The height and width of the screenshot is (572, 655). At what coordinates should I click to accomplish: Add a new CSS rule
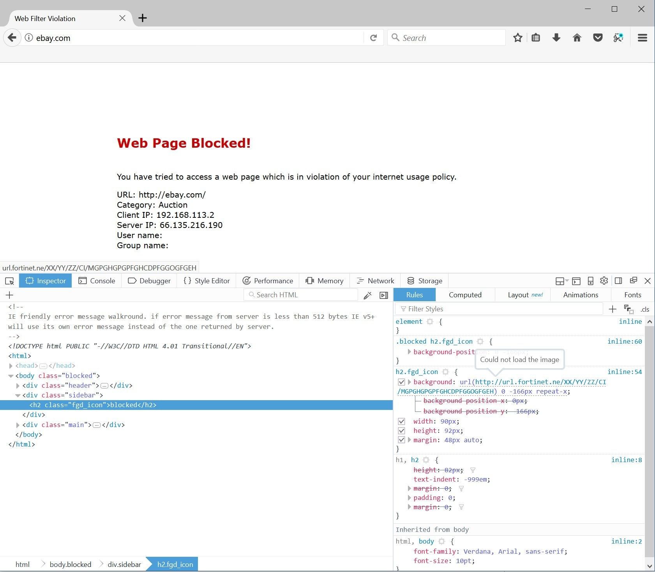(x=613, y=309)
